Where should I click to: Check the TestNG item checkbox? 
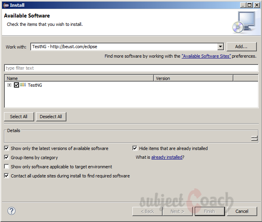(x=16, y=85)
